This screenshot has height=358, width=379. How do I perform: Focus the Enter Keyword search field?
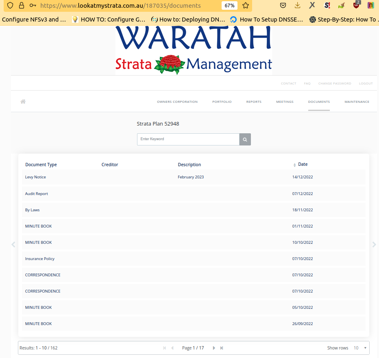[188, 139]
